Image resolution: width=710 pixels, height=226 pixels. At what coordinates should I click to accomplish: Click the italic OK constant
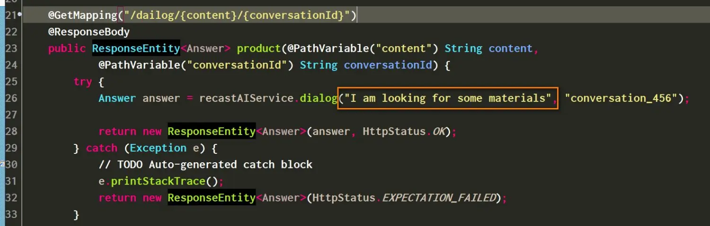coord(439,131)
